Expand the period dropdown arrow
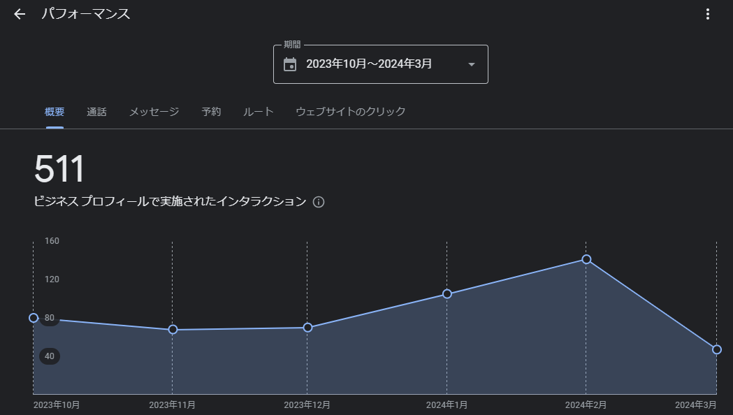Image resolution: width=733 pixels, height=415 pixels. click(471, 64)
